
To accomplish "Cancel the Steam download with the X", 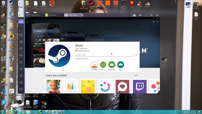I will [136, 55].
